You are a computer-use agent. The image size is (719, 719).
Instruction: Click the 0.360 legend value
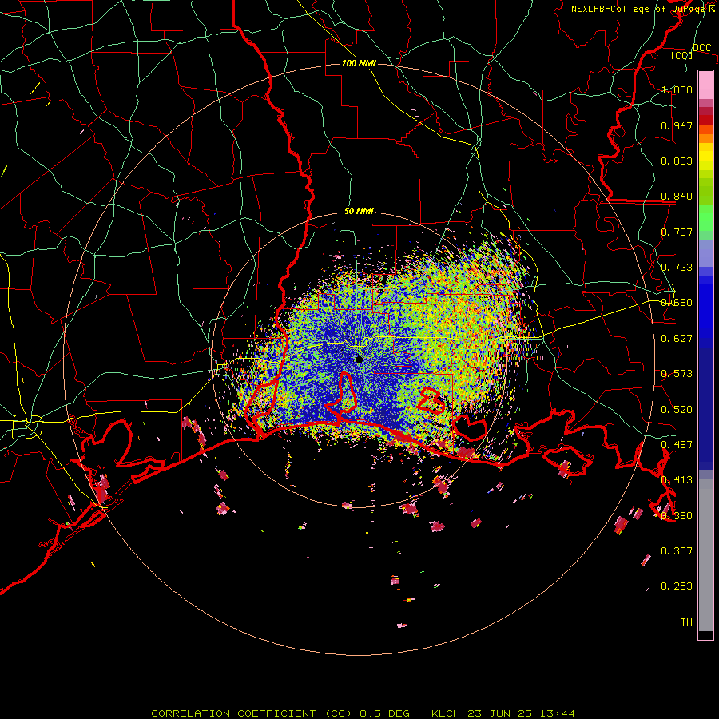[677, 516]
